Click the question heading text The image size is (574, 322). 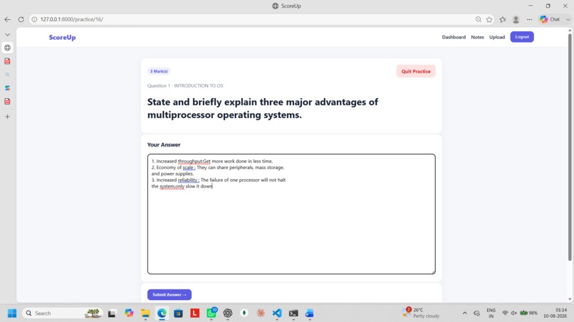[x=263, y=108]
